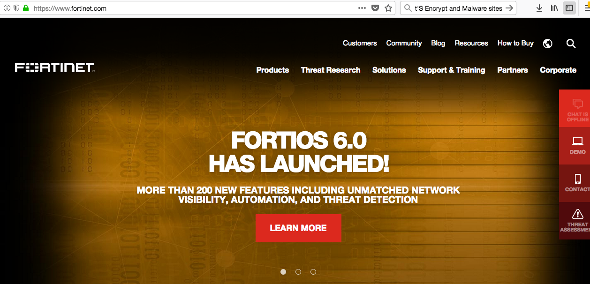The image size is (590, 284).
Task: Open the Firefox downloads panel
Action: 539,8
